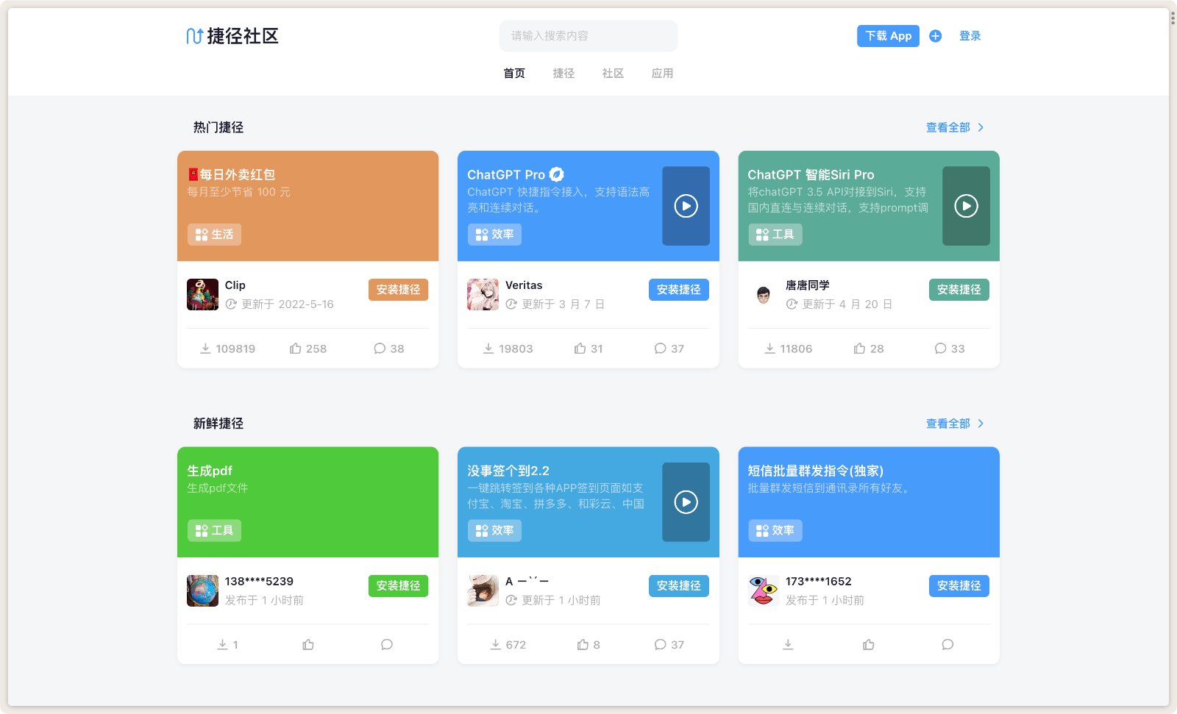
Task: Switch to the 首页 tab
Action: click(514, 74)
